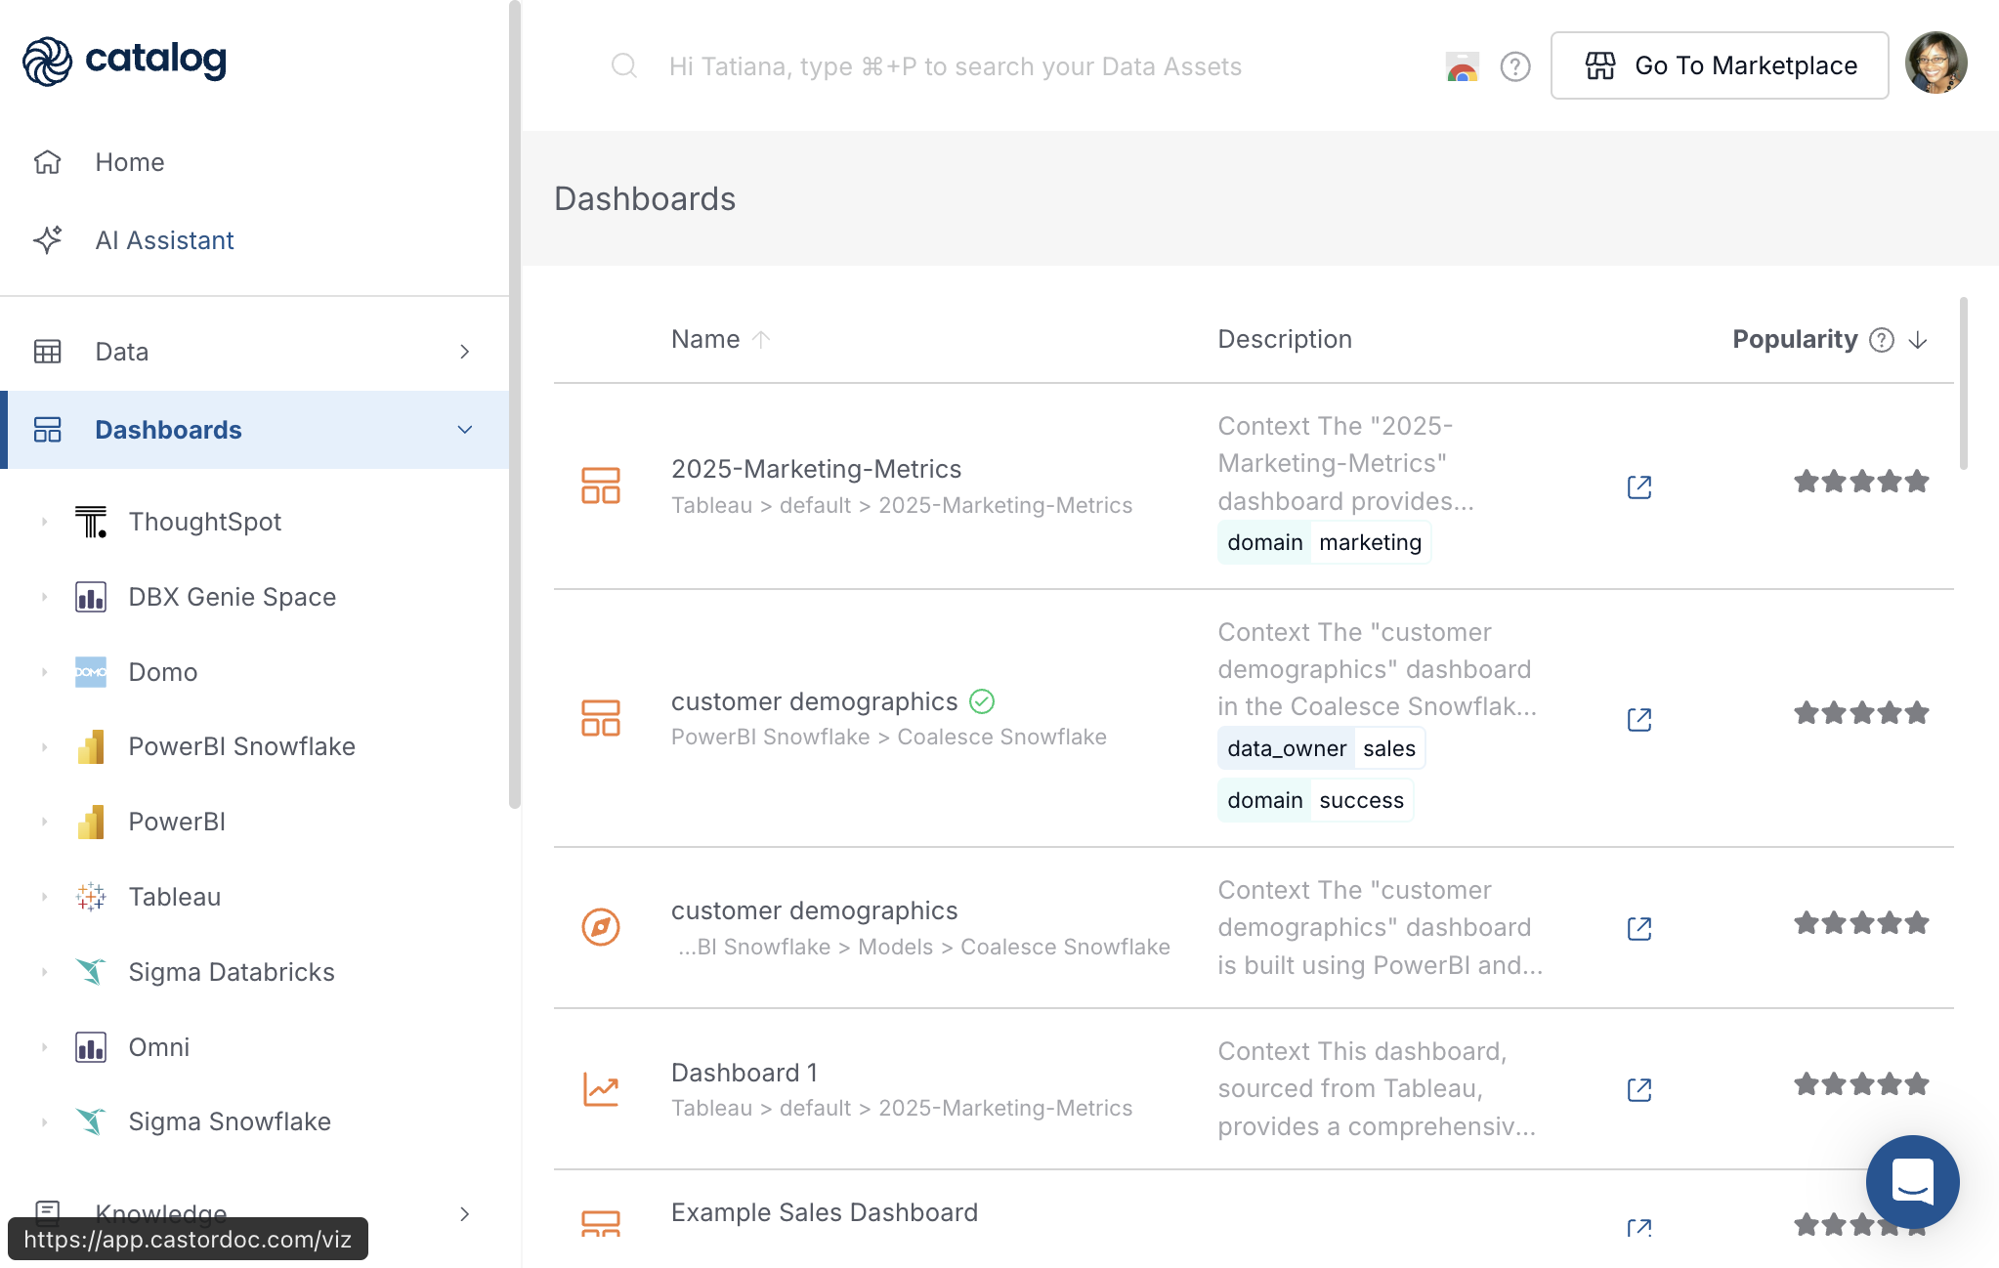This screenshot has width=1999, height=1268.
Task: Click path 'PowerBI Snowflake > Coalesce Snowflake'
Action: point(889,737)
